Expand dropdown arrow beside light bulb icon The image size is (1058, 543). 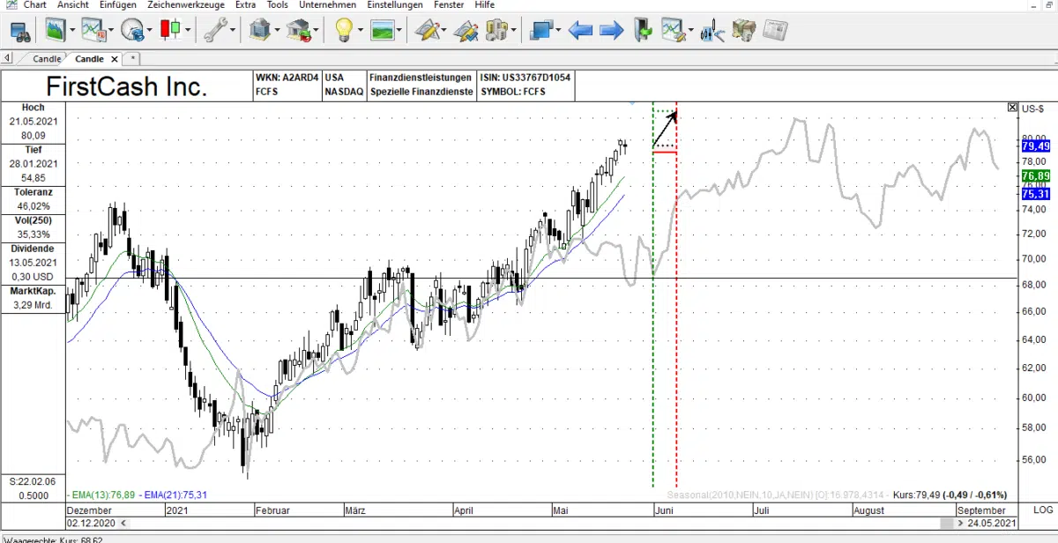tap(360, 31)
